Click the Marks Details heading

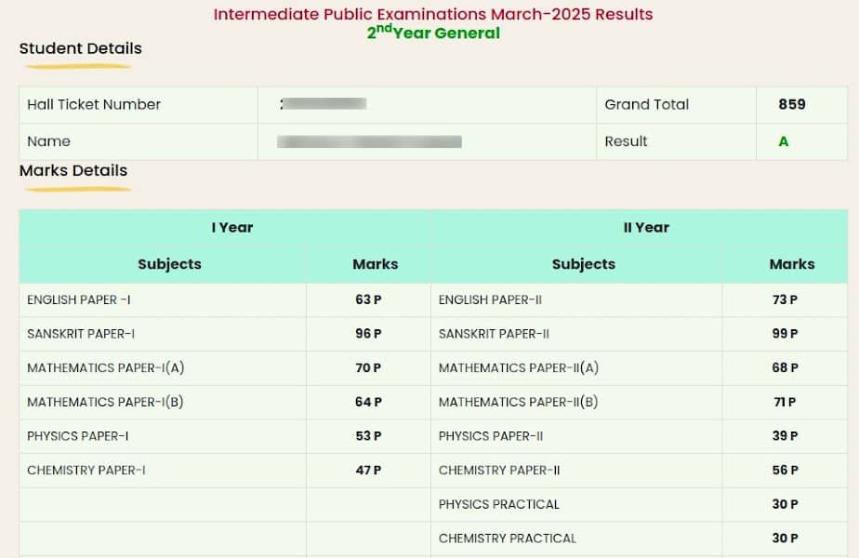pos(73,170)
